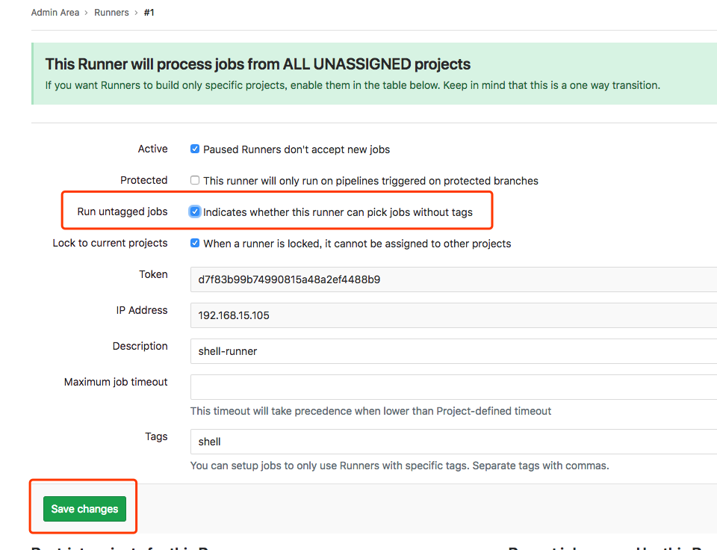717x550 pixels.
Task: Go to the Runners breadcrumb link
Action: 111,13
